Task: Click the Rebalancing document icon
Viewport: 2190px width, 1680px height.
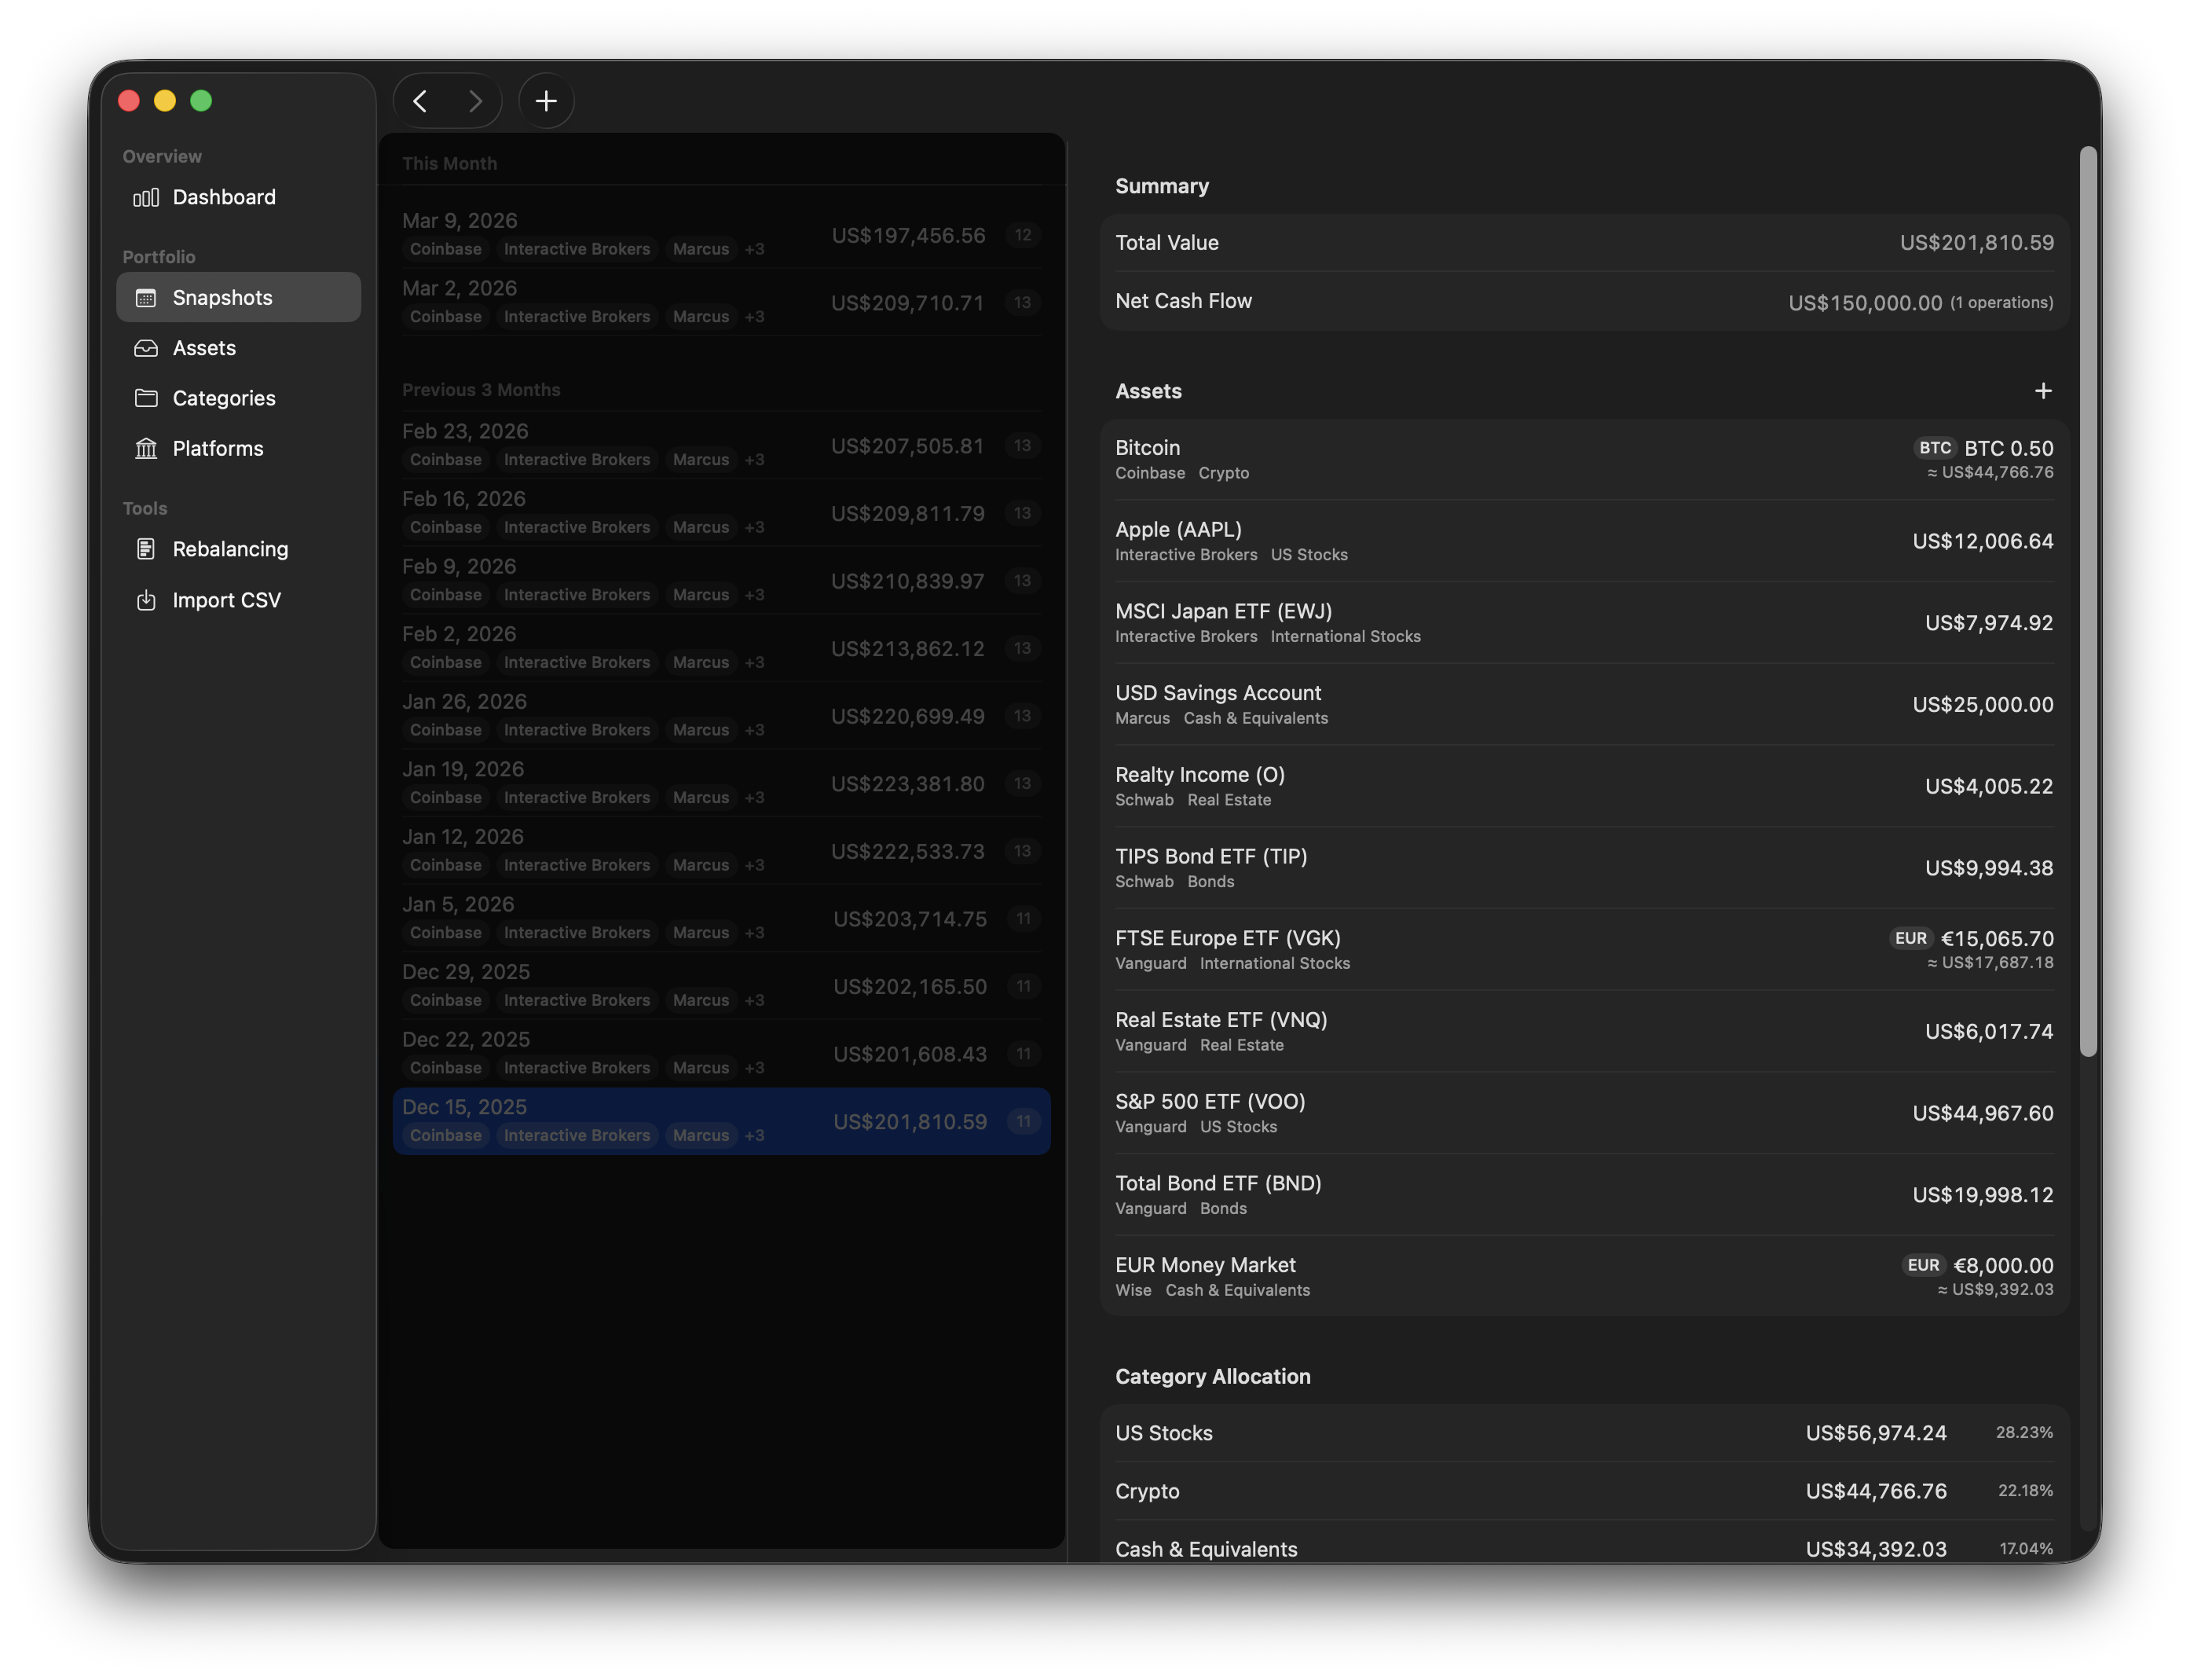Action: (x=146, y=549)
